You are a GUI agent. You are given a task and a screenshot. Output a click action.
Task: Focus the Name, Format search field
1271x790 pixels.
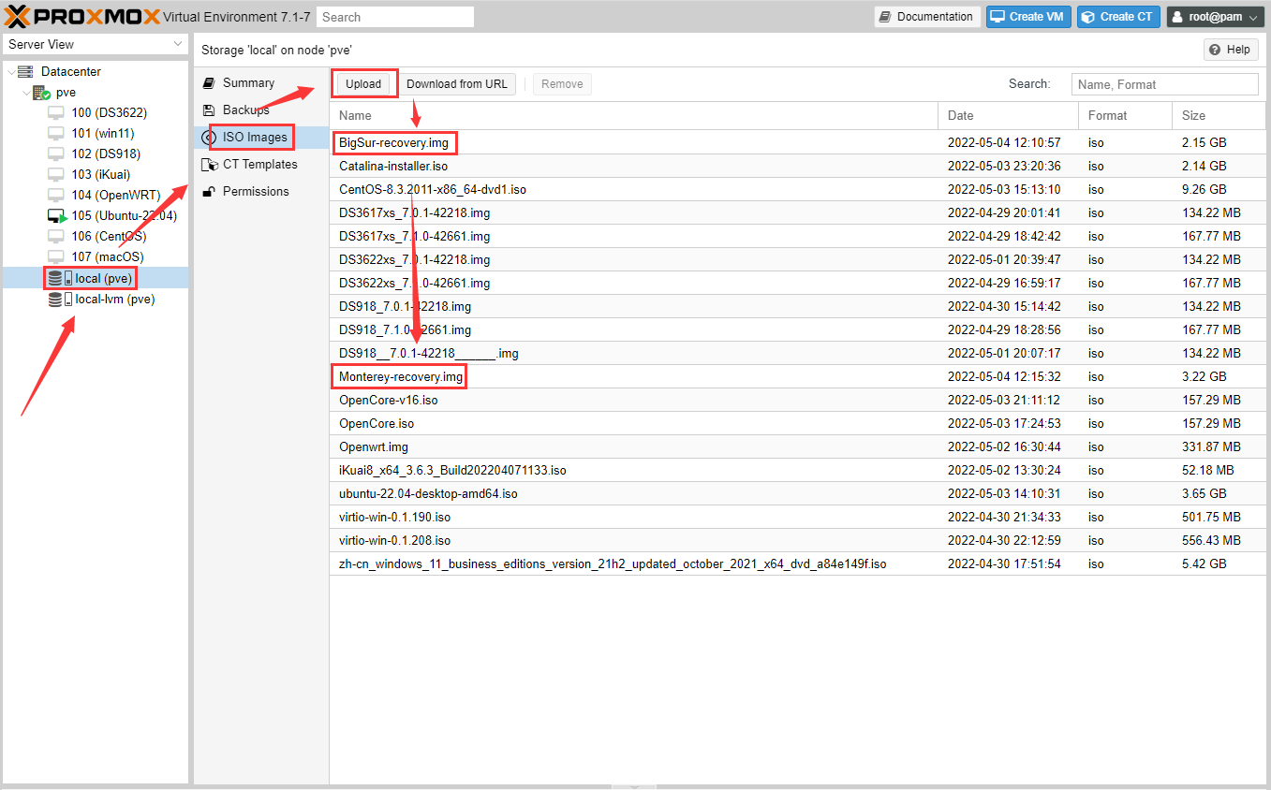click(1164, 84)
